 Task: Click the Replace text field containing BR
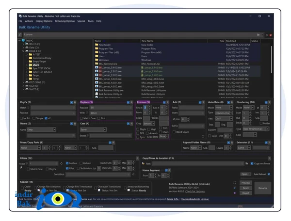pos(111,108)
